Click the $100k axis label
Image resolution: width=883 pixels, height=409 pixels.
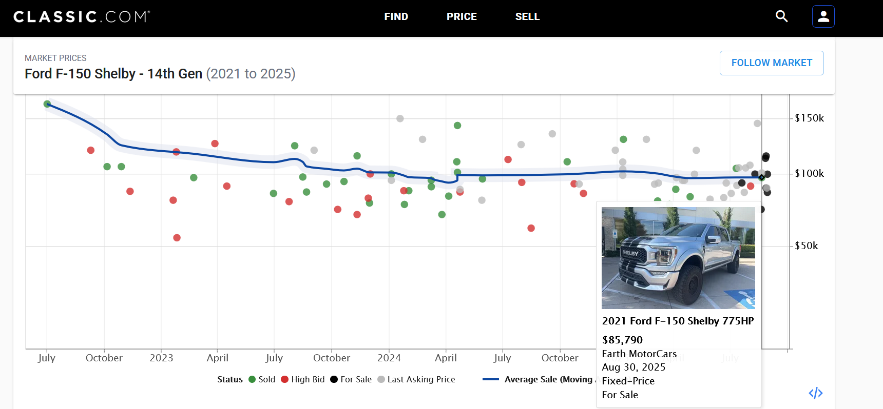[x=809, y=174]
